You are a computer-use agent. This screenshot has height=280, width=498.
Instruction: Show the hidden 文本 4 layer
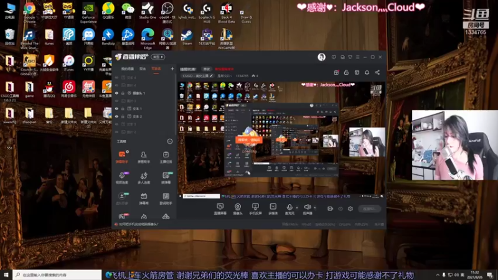pyautogui.click(x=116, y=77)
